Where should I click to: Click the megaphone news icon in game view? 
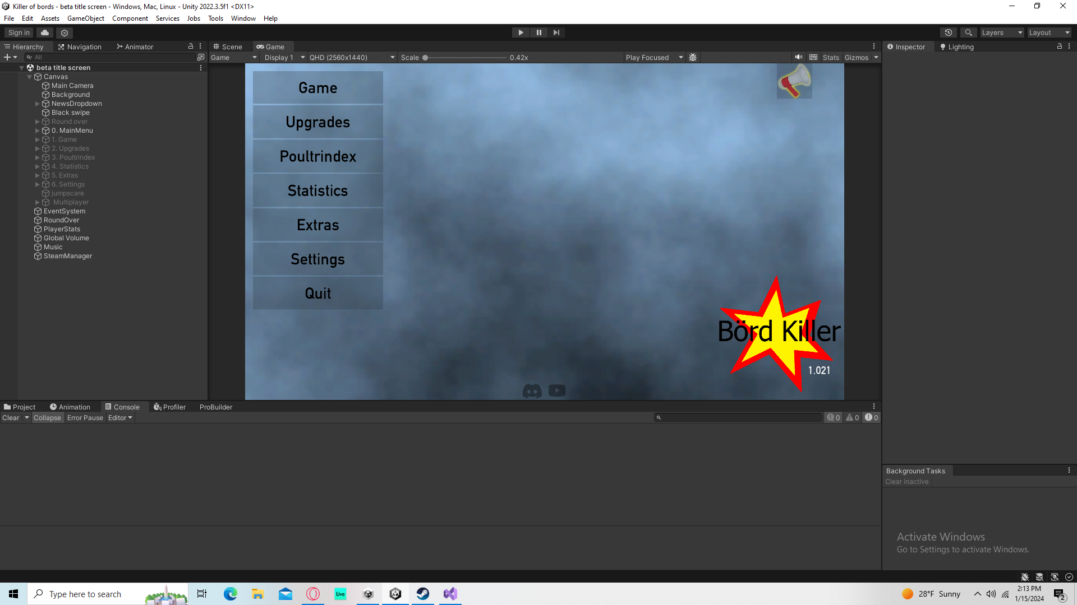point(794,81)
